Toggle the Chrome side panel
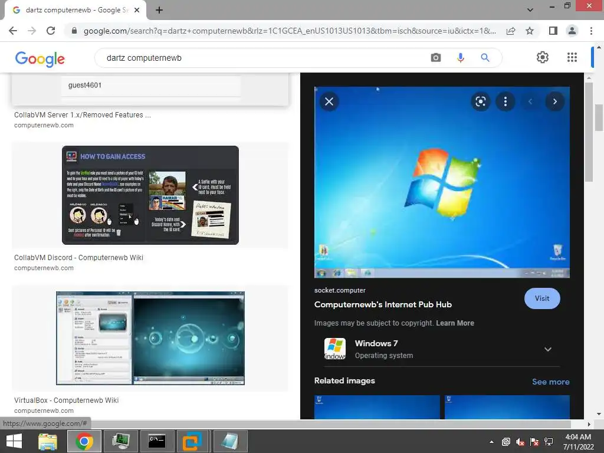This screenshot has height=453, width=604. pos(553,31)
